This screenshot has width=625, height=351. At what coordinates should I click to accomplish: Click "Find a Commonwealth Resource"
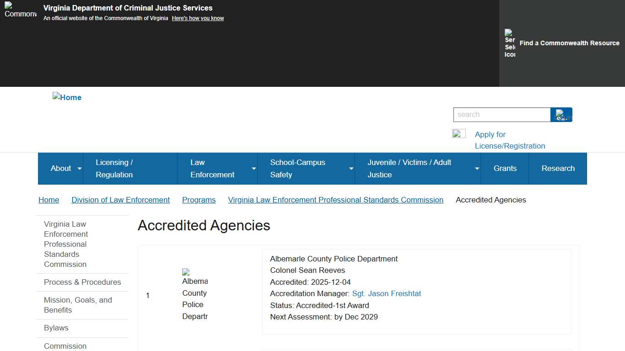point(569,43)
